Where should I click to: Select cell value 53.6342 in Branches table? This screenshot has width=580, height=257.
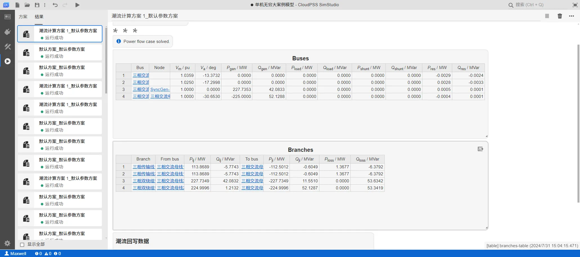coord(367,181)
